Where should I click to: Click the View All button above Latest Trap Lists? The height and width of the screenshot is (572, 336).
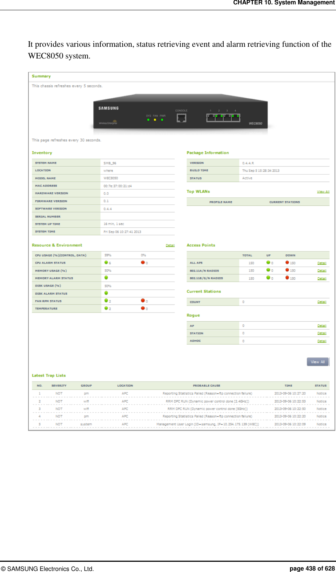[318, 362]
